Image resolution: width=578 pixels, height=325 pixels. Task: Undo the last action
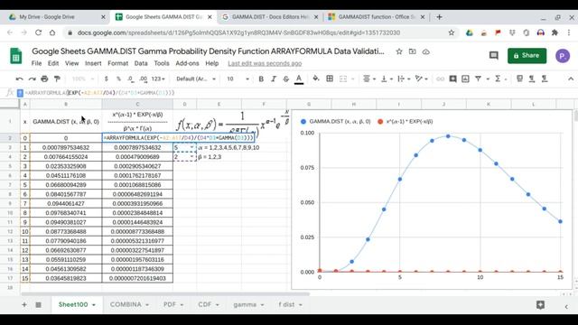coord(19,79)
